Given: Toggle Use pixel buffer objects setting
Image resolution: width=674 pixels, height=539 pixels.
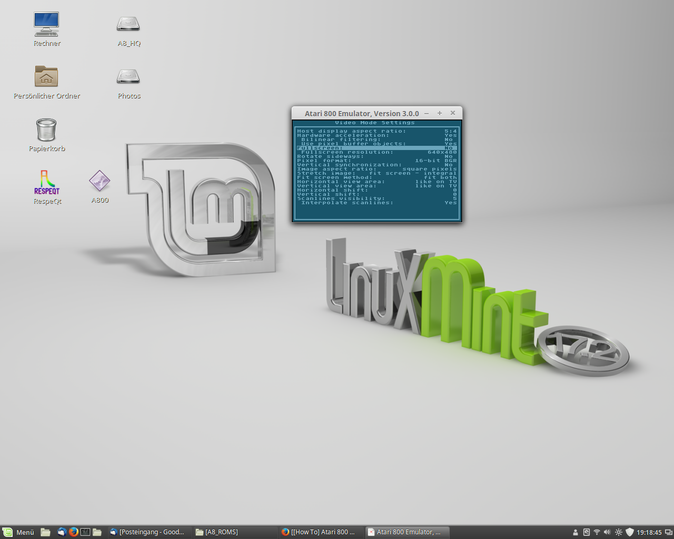Looking at the screenshot, I should coord(377,144).
